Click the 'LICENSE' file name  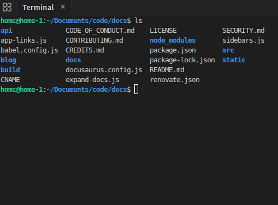163,31
